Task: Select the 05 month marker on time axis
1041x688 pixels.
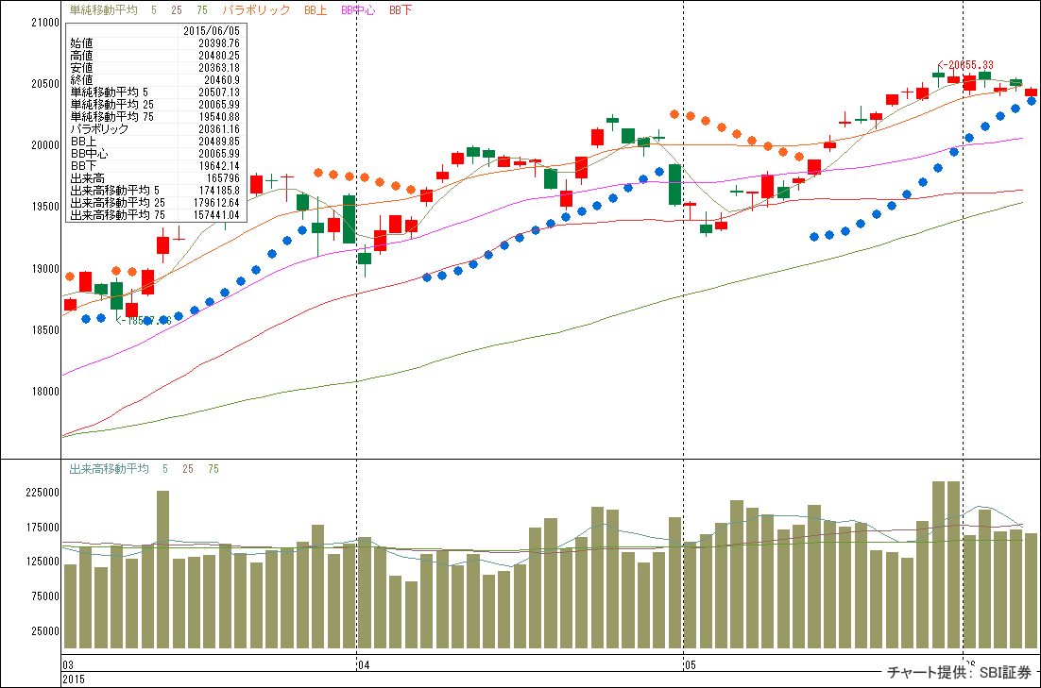Action: (690, 665)
